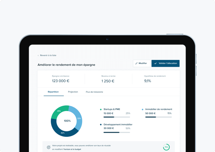Viewport: 215px width, 152px height.
Task: Follow the Revenir à la liste link
Action: 48,55
